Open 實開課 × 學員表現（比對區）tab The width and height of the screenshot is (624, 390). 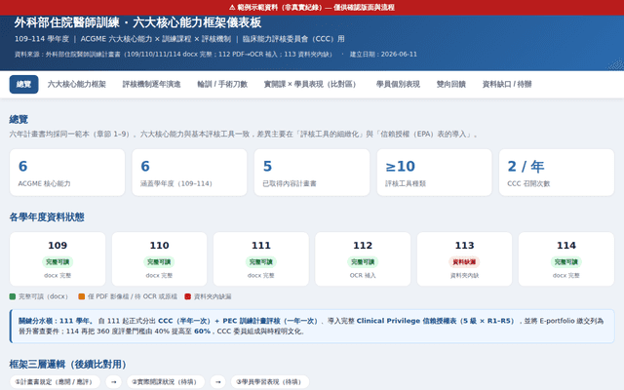310,85
